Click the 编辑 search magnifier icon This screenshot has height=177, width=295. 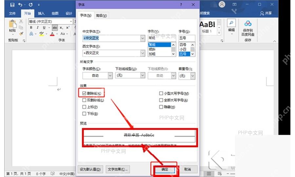231,23
